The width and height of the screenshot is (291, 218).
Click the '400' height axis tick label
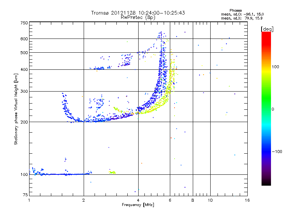tap(24, 69)
